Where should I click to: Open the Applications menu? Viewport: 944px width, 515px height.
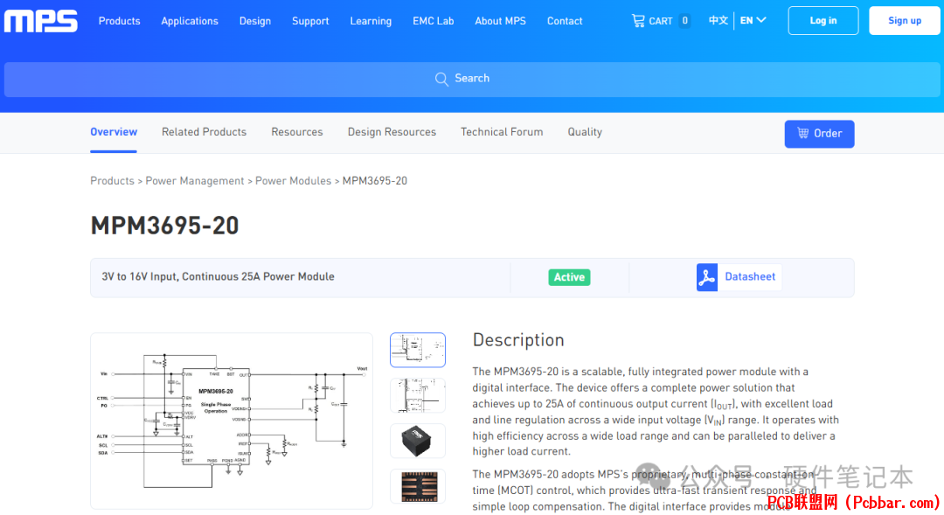coord(190,21)
